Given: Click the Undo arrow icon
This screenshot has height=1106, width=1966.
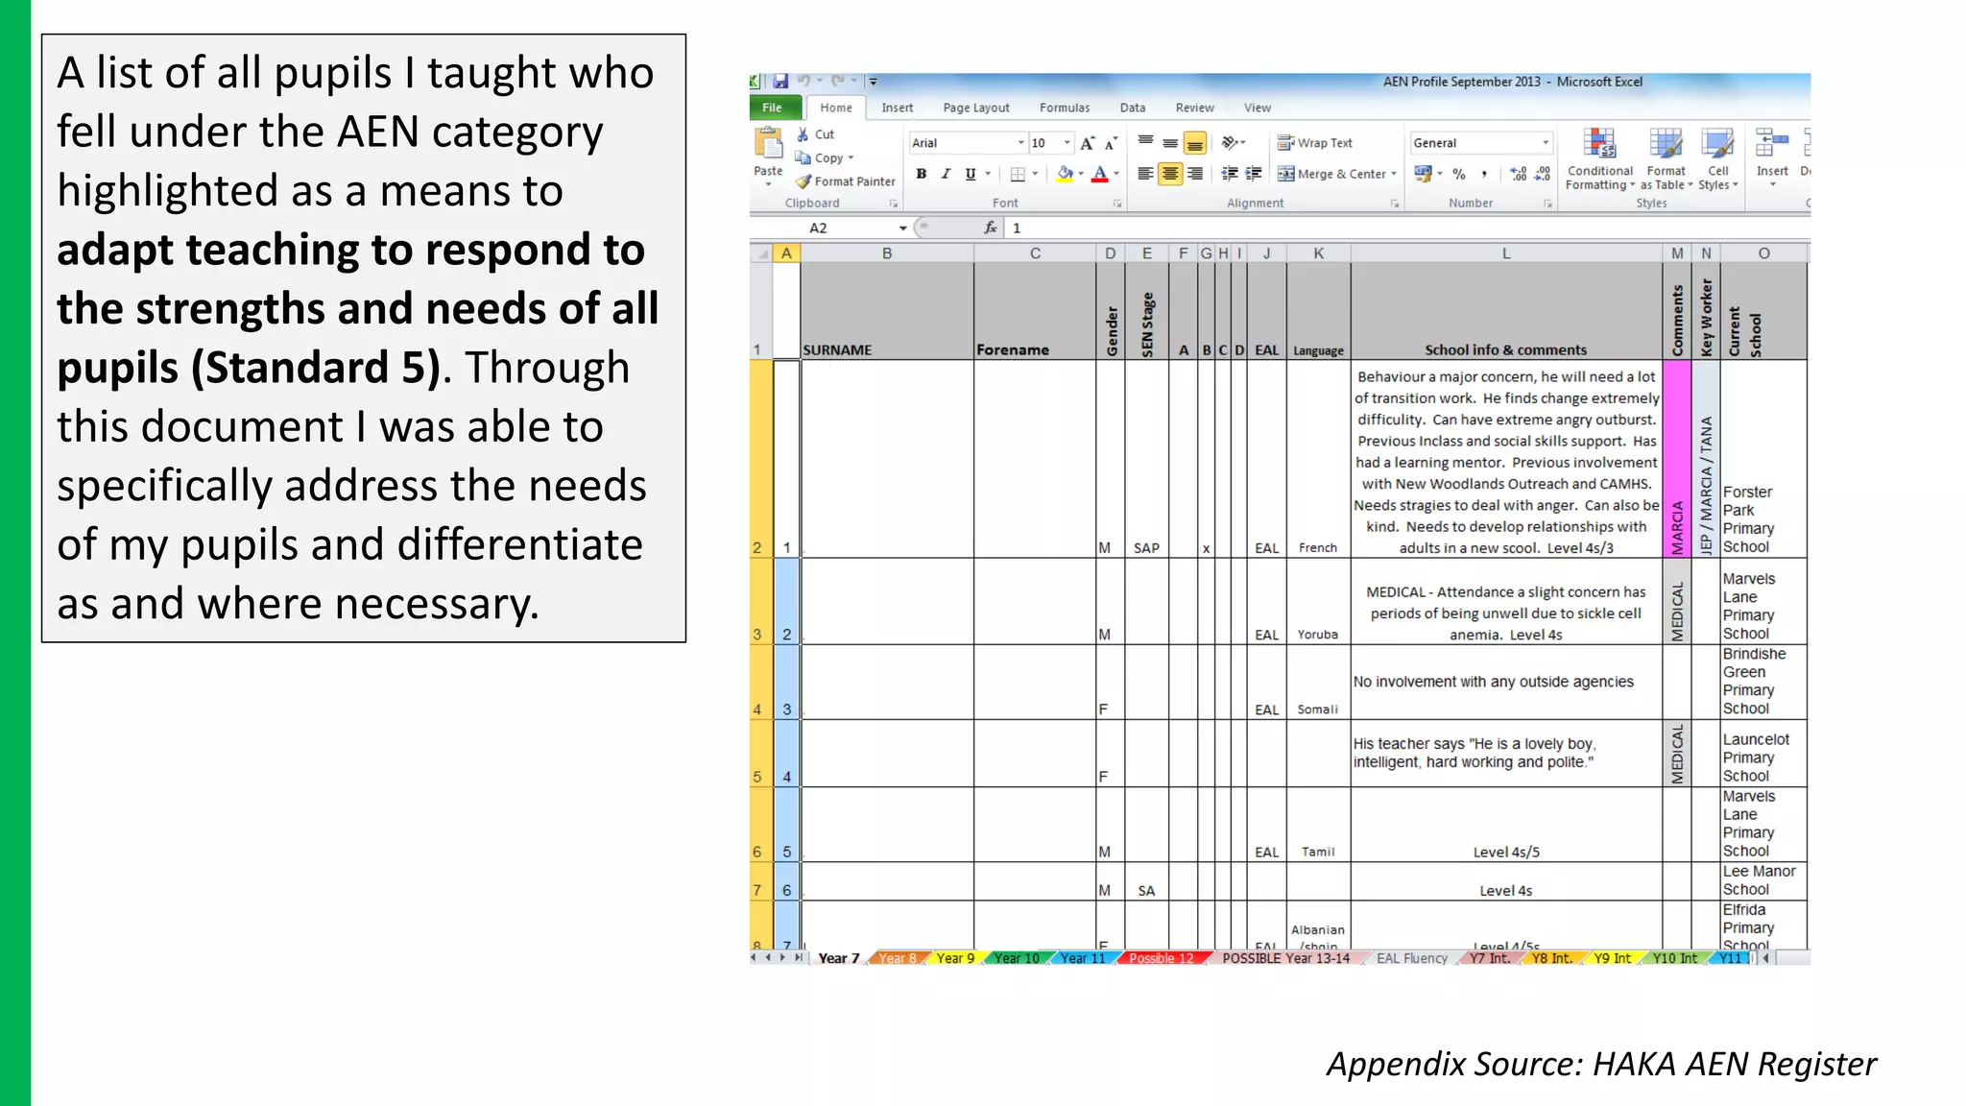Looking at the screenshot, I should pyautogui.click(x=803, y=82).
